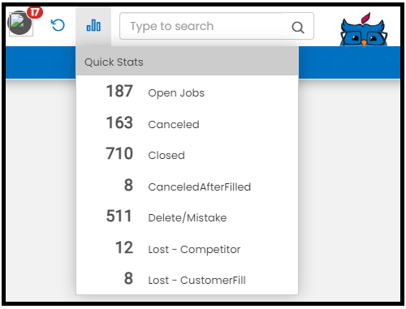Open the red 17 notifications badge
The width and height of the screenshot is (406, 309).
point(35,12)
